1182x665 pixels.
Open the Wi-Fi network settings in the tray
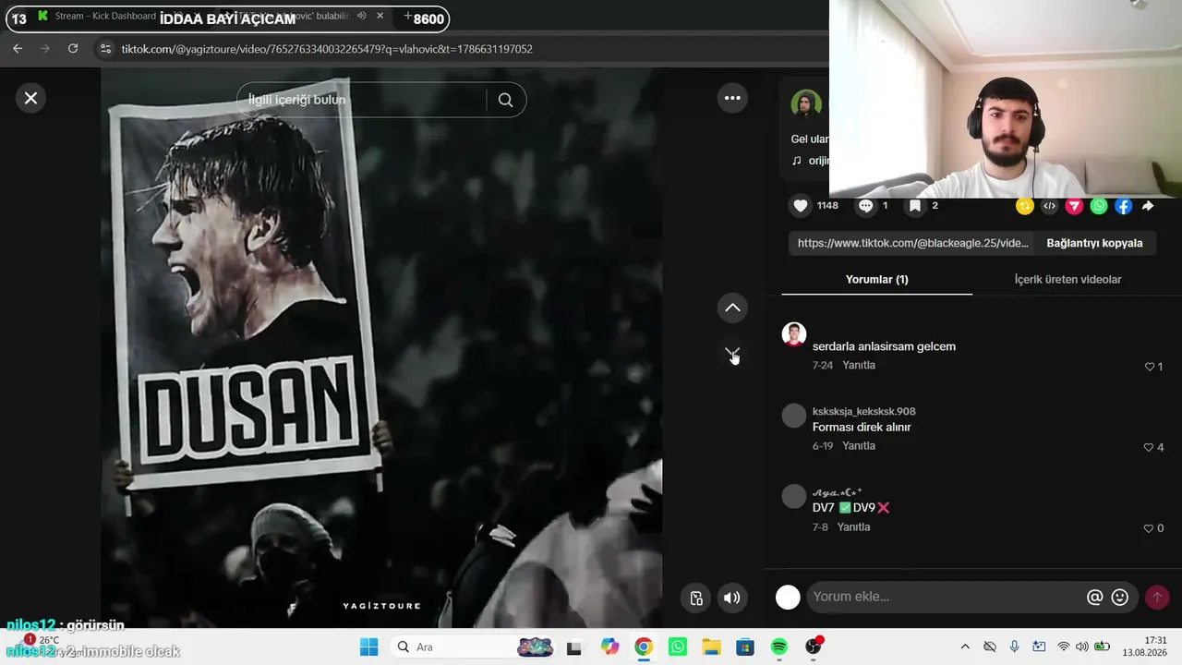pyautogui.click(x=1064, y=647)
